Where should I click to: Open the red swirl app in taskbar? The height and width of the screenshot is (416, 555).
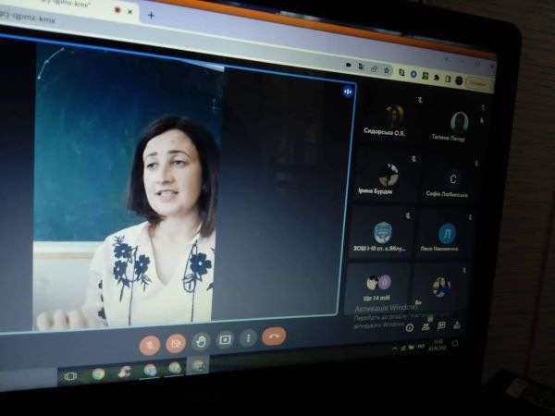tap(125, 373)
